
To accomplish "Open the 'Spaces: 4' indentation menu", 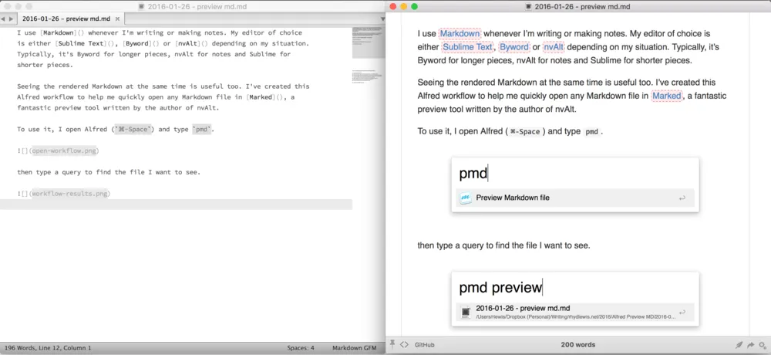I will tap(301, 348).
